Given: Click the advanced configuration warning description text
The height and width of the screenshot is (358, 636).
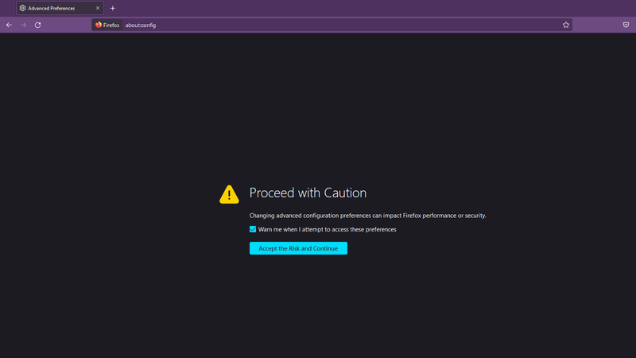Looking at the screenshot, I should (367, 216).
